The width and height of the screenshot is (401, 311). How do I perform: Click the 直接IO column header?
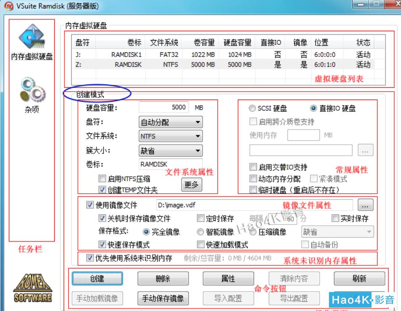270,42
